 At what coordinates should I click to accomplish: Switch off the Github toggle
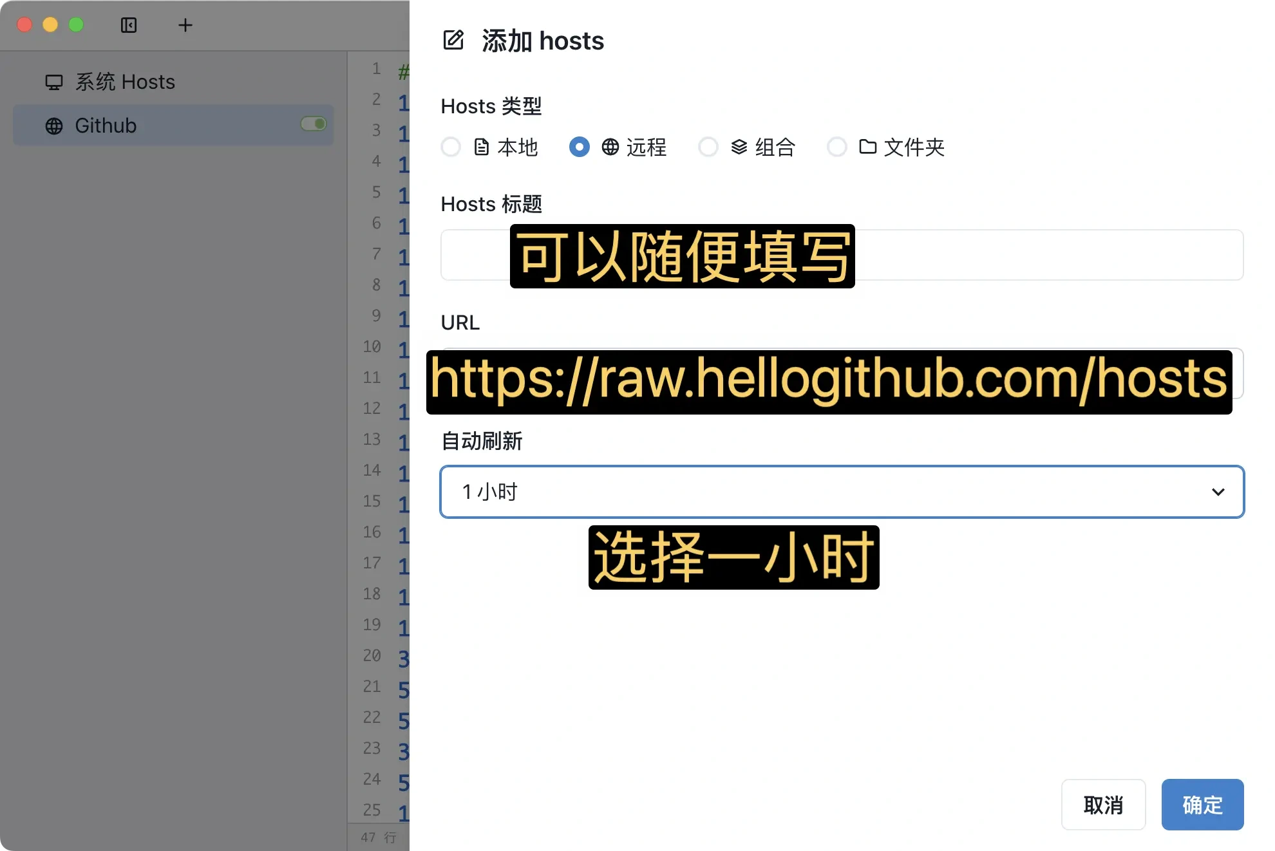pyautogui.click(x=314, y=124)
